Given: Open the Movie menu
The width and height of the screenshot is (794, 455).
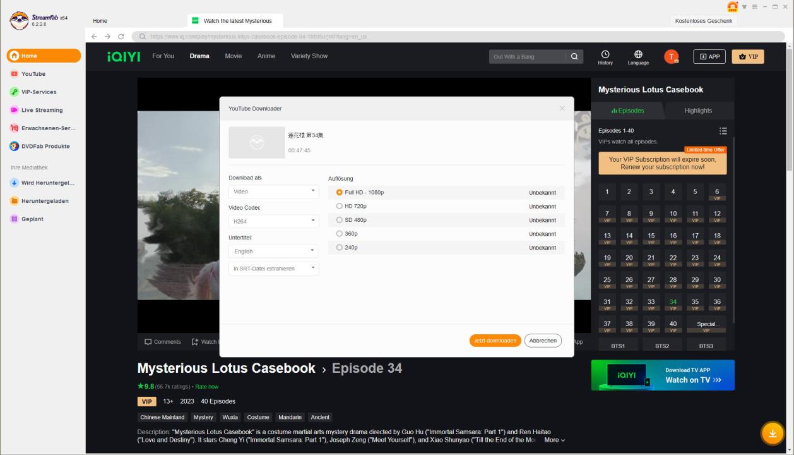Looking at the screenshot, I should 234,56.
